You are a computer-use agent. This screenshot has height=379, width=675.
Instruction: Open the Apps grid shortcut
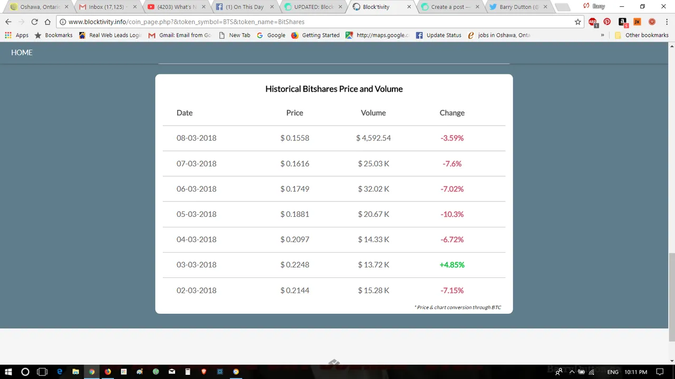[17, 35]
